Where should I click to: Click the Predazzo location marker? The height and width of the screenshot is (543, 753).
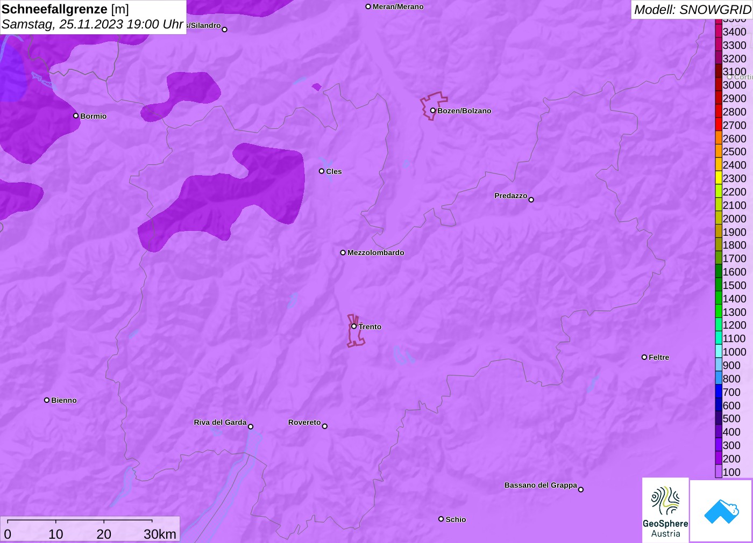click(x=531, y=199)
